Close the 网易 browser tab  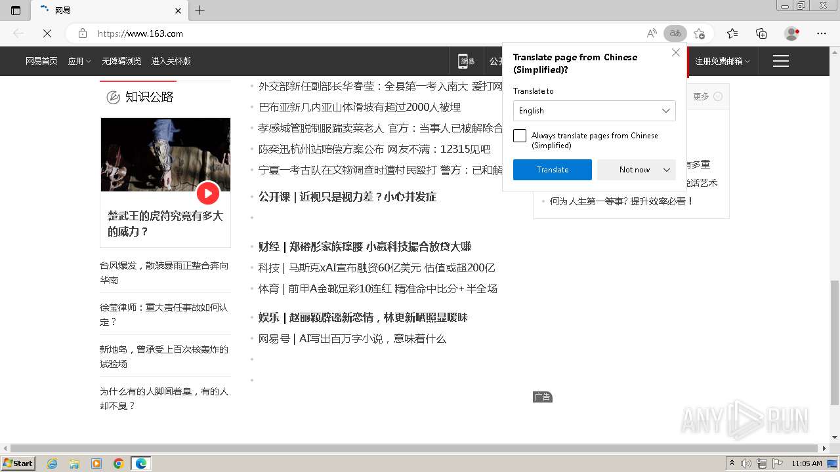click(178, 10)
